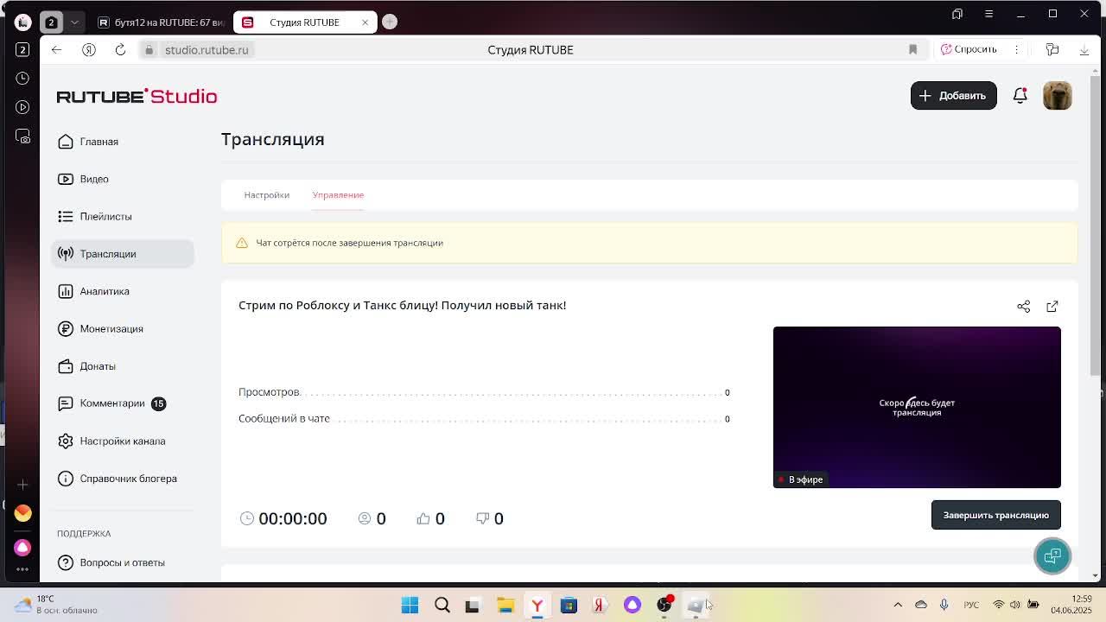This screenshot has width=1106, height=622.
Task: Open Справочник блогера
Action: (128, 479)
